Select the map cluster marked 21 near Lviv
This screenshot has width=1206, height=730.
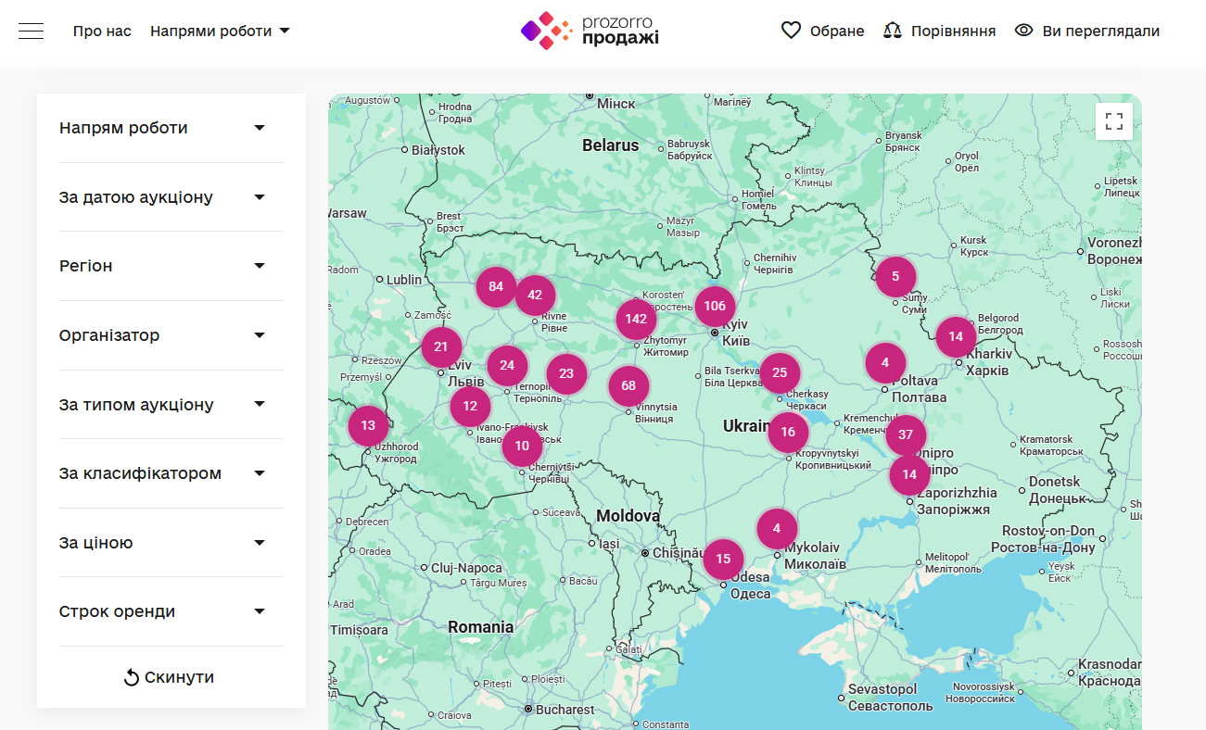click(x=441, y=347)
